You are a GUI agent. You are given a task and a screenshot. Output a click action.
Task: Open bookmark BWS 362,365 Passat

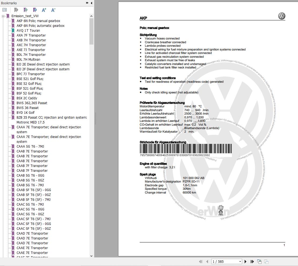pos(32,103)
